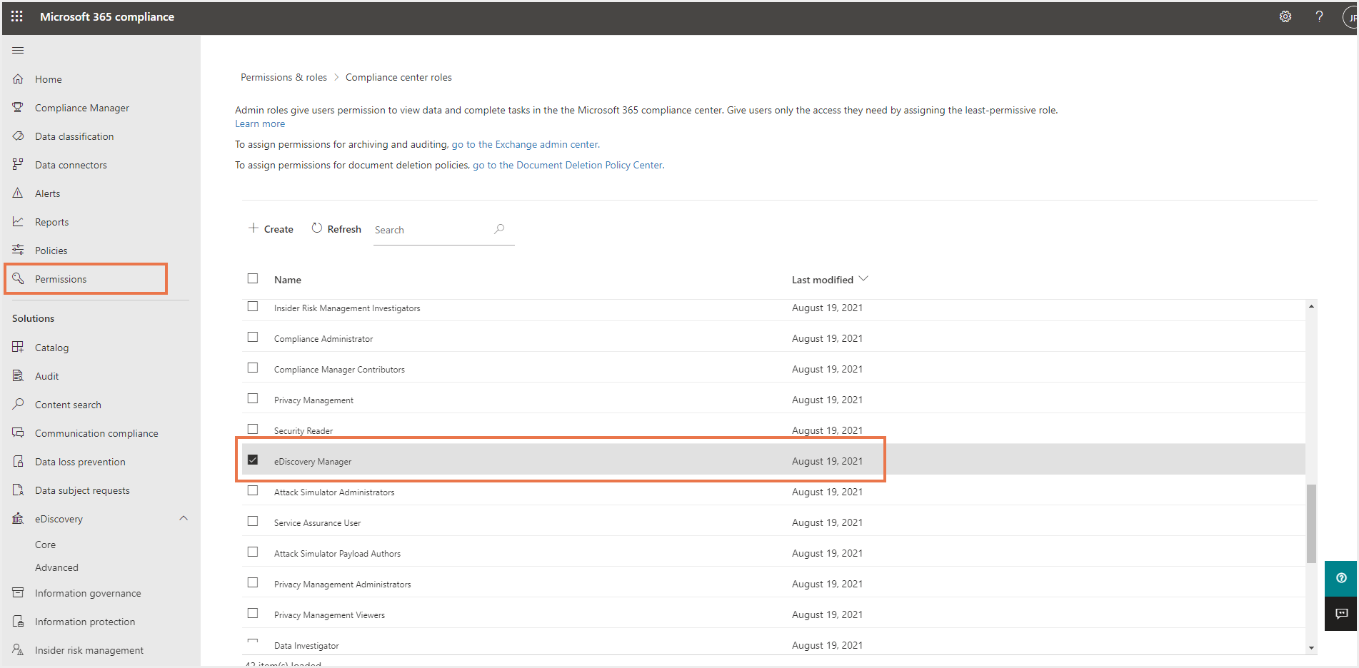The height and width of the screenshot is (668, 1359).
Task: Collapse the navigation hamburger menu
Action: (x=18, y=50)
